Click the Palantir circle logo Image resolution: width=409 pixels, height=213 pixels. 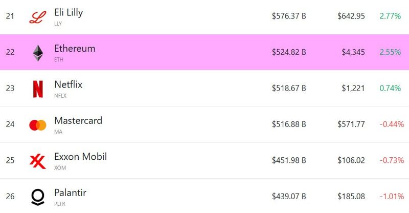(38, 197)
